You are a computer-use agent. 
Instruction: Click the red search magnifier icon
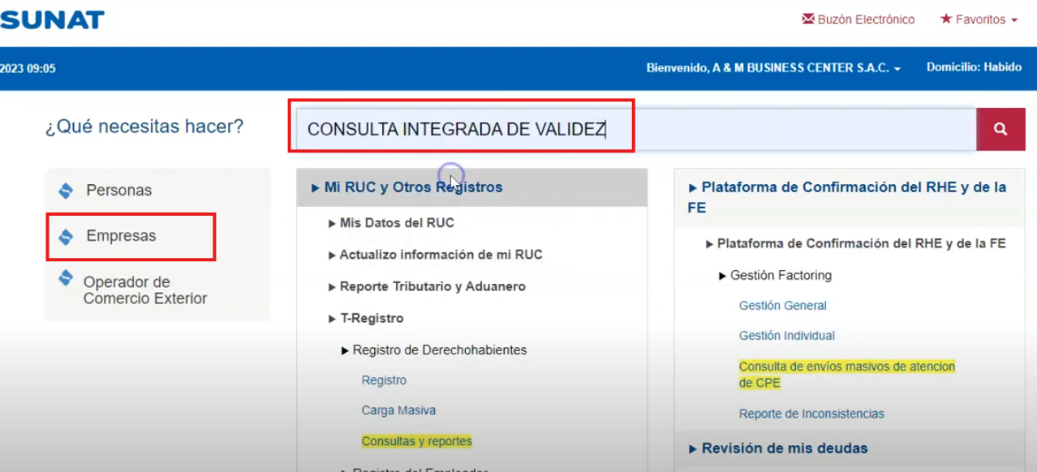pyautogui.click(x=1000, y=128)
